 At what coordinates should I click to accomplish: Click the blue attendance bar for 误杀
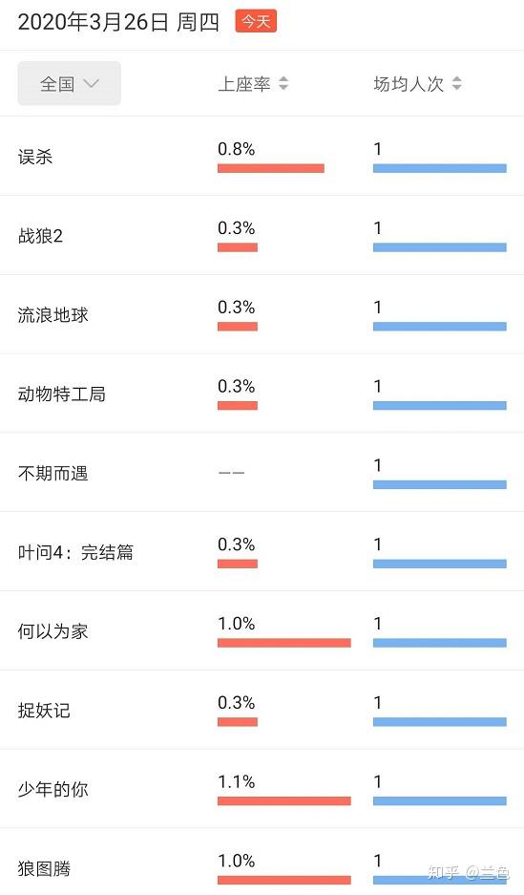440,168
